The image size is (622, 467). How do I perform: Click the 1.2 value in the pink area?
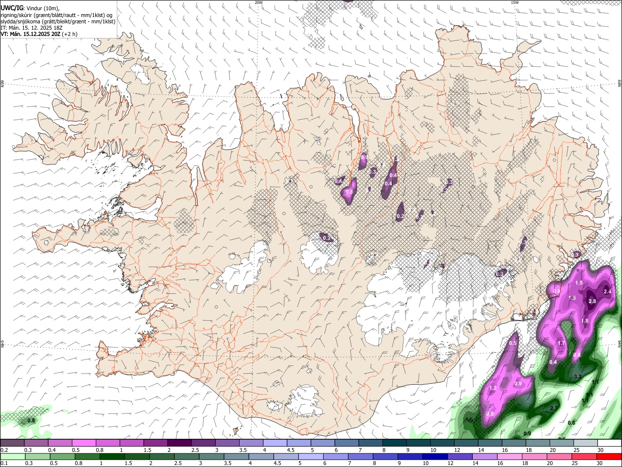(492, 388)
